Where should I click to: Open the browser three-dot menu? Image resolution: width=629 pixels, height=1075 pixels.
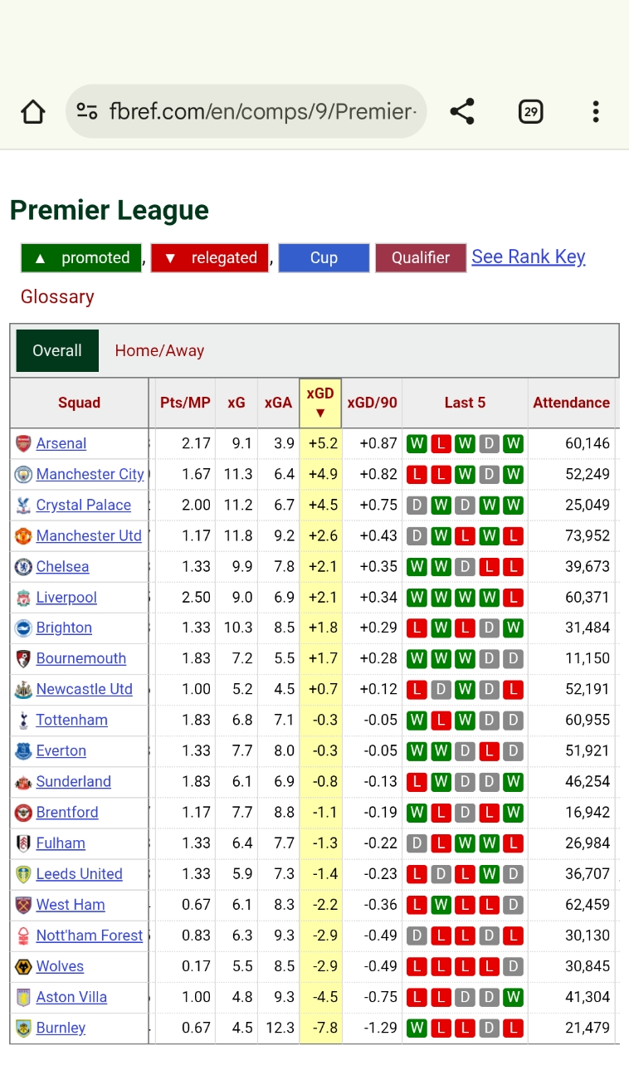[x=595, y=111]
